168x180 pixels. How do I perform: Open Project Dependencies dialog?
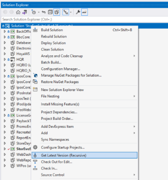tap(85, 112)
